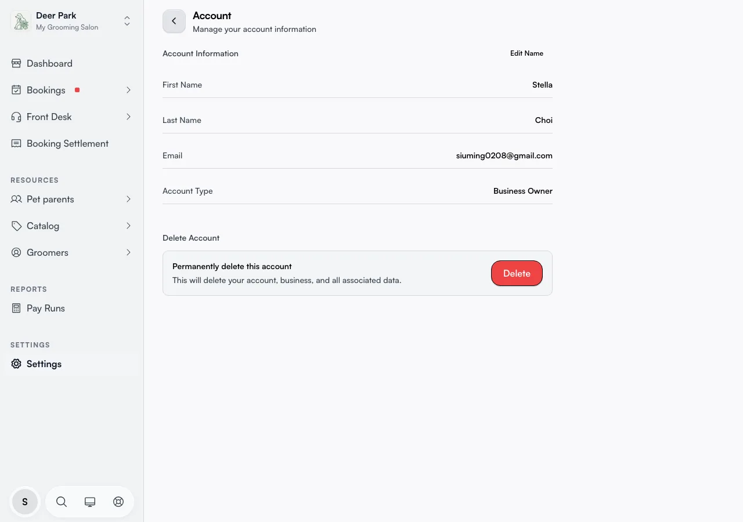Open the Groomers menu item
The height and width of the screenshot is (522, 743).
(72, 252)
